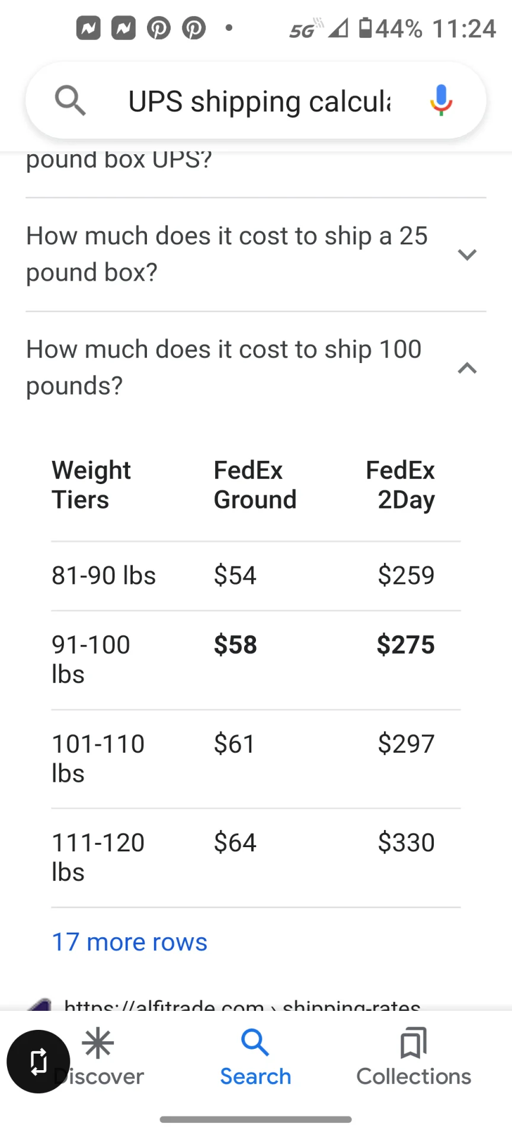The image size is (512, 1139).
Task: Tap the battery indicator in status bar
Action: tap(366, 27)
